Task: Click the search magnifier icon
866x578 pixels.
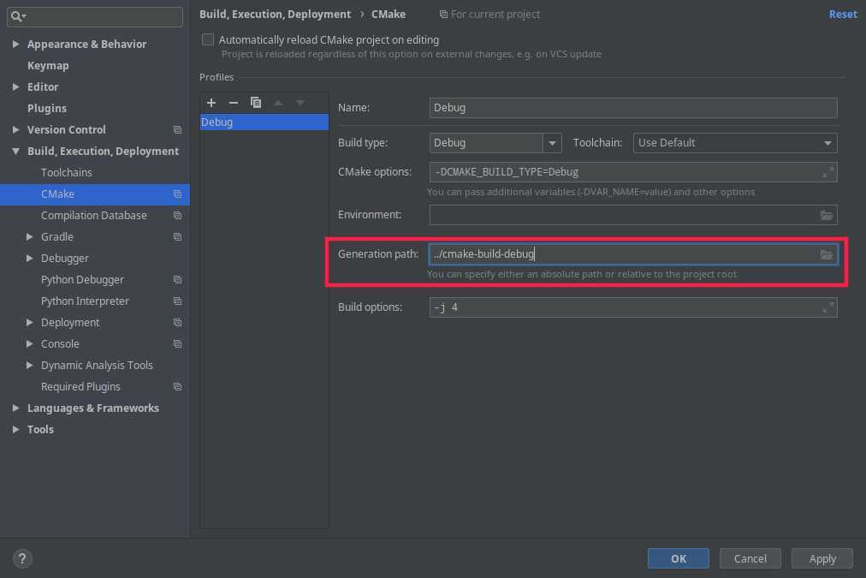Action: click(17, 16)
